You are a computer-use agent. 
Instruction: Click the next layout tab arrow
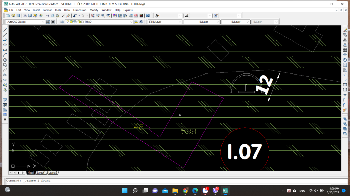[19, 173]
